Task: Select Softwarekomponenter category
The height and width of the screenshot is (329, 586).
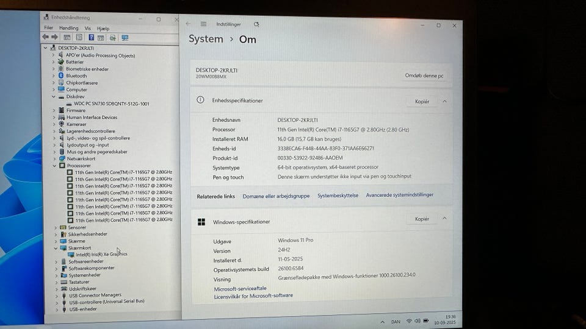Action: click(92, 268)
